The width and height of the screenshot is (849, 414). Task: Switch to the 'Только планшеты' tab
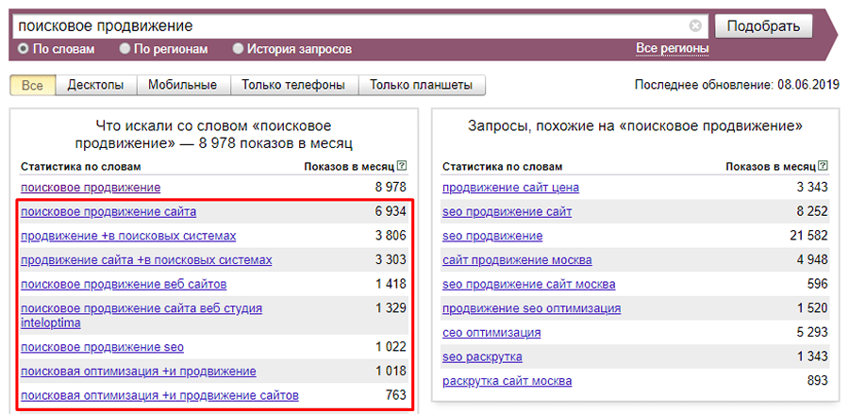[x=421, y=85]
